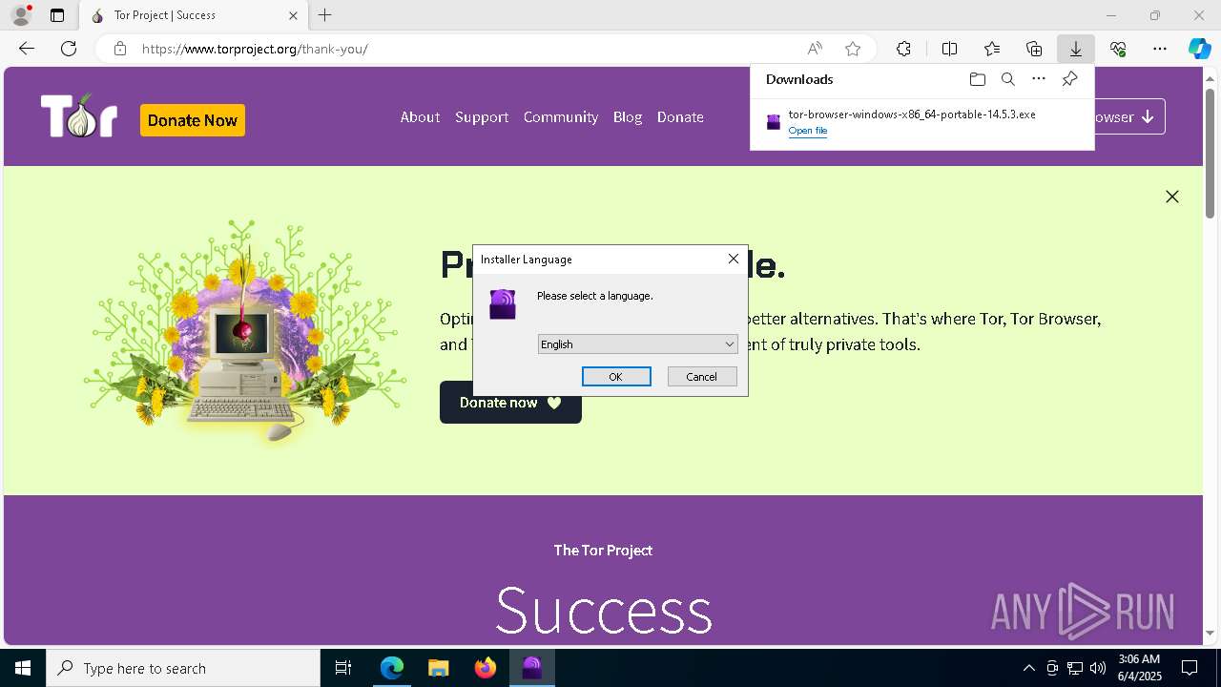Search downloads with magnifier icon
Screen dimensions: 1221x687
[x=1008, y=79]
